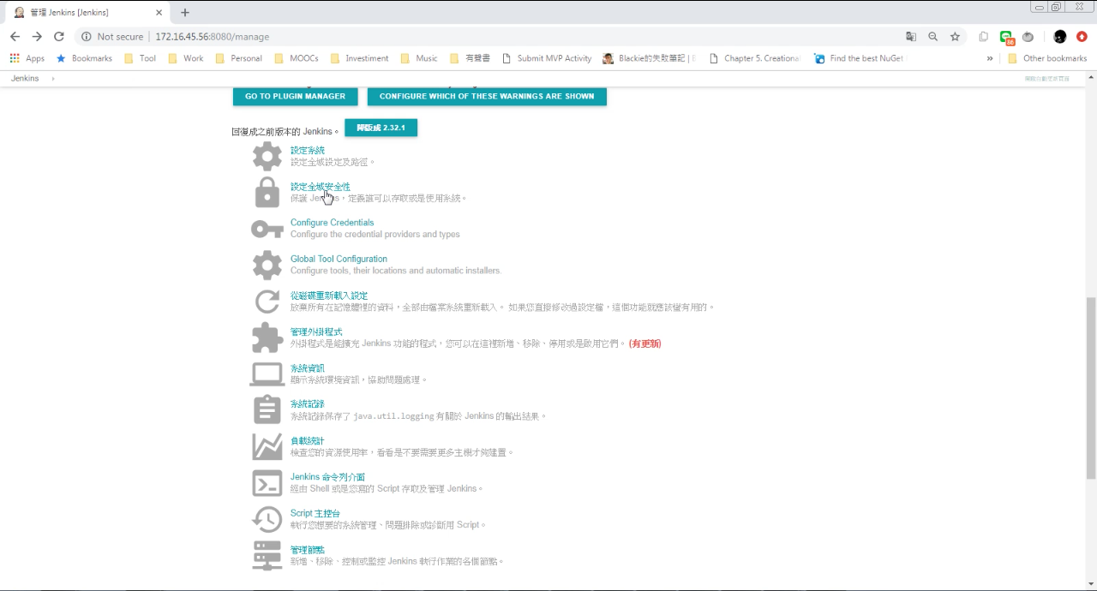
Task: Open the 負載統計 link
Action: click(307, 440)
